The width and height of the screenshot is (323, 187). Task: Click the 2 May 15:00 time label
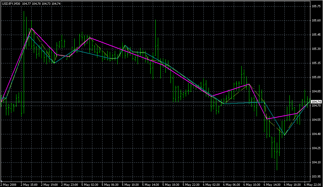point(30,184)
